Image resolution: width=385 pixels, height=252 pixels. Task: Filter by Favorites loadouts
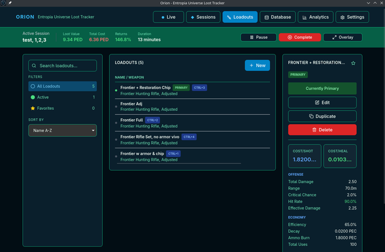(x=63, y=108)
